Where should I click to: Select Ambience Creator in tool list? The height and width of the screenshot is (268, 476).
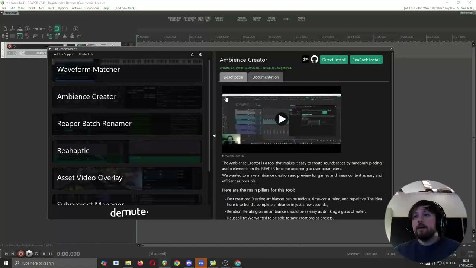[127, 97]
